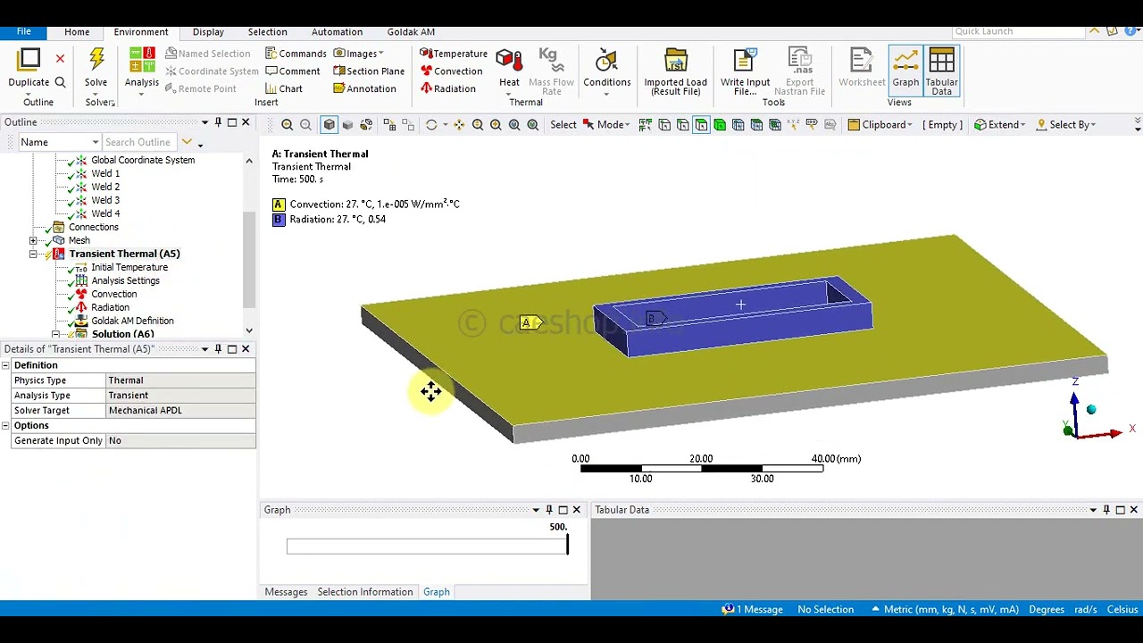This screenshot has width=1143, height=643.
Task: Switch to the Selection ribbon tab
Action: click(267, 32)
